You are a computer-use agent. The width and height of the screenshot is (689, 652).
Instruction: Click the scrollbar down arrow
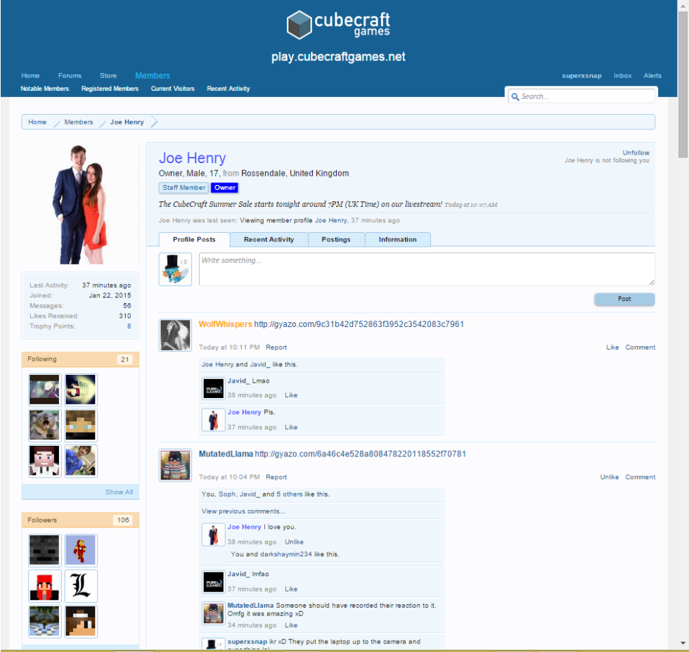tap(683, 643)
